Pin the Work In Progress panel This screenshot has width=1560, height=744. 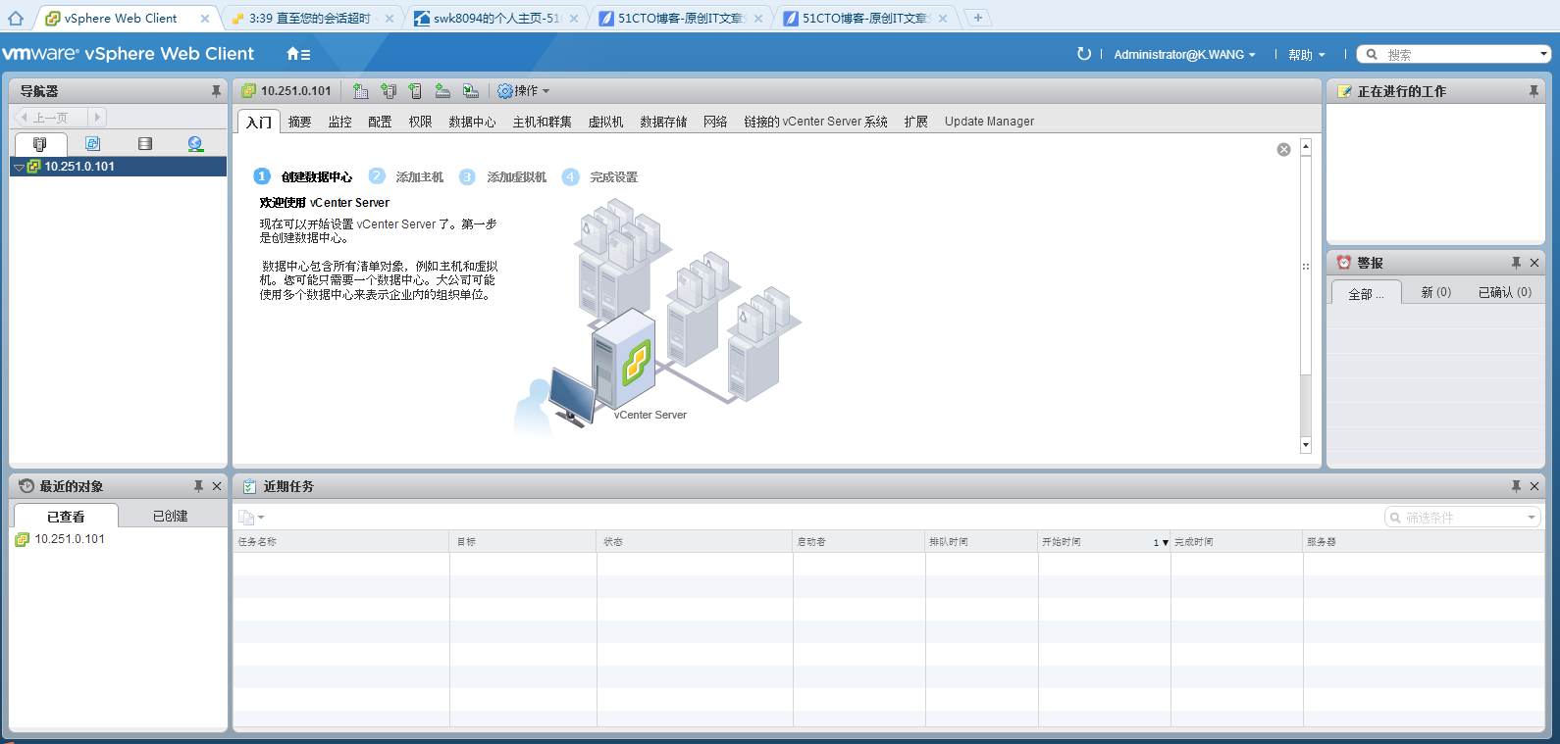(1534, 91)
